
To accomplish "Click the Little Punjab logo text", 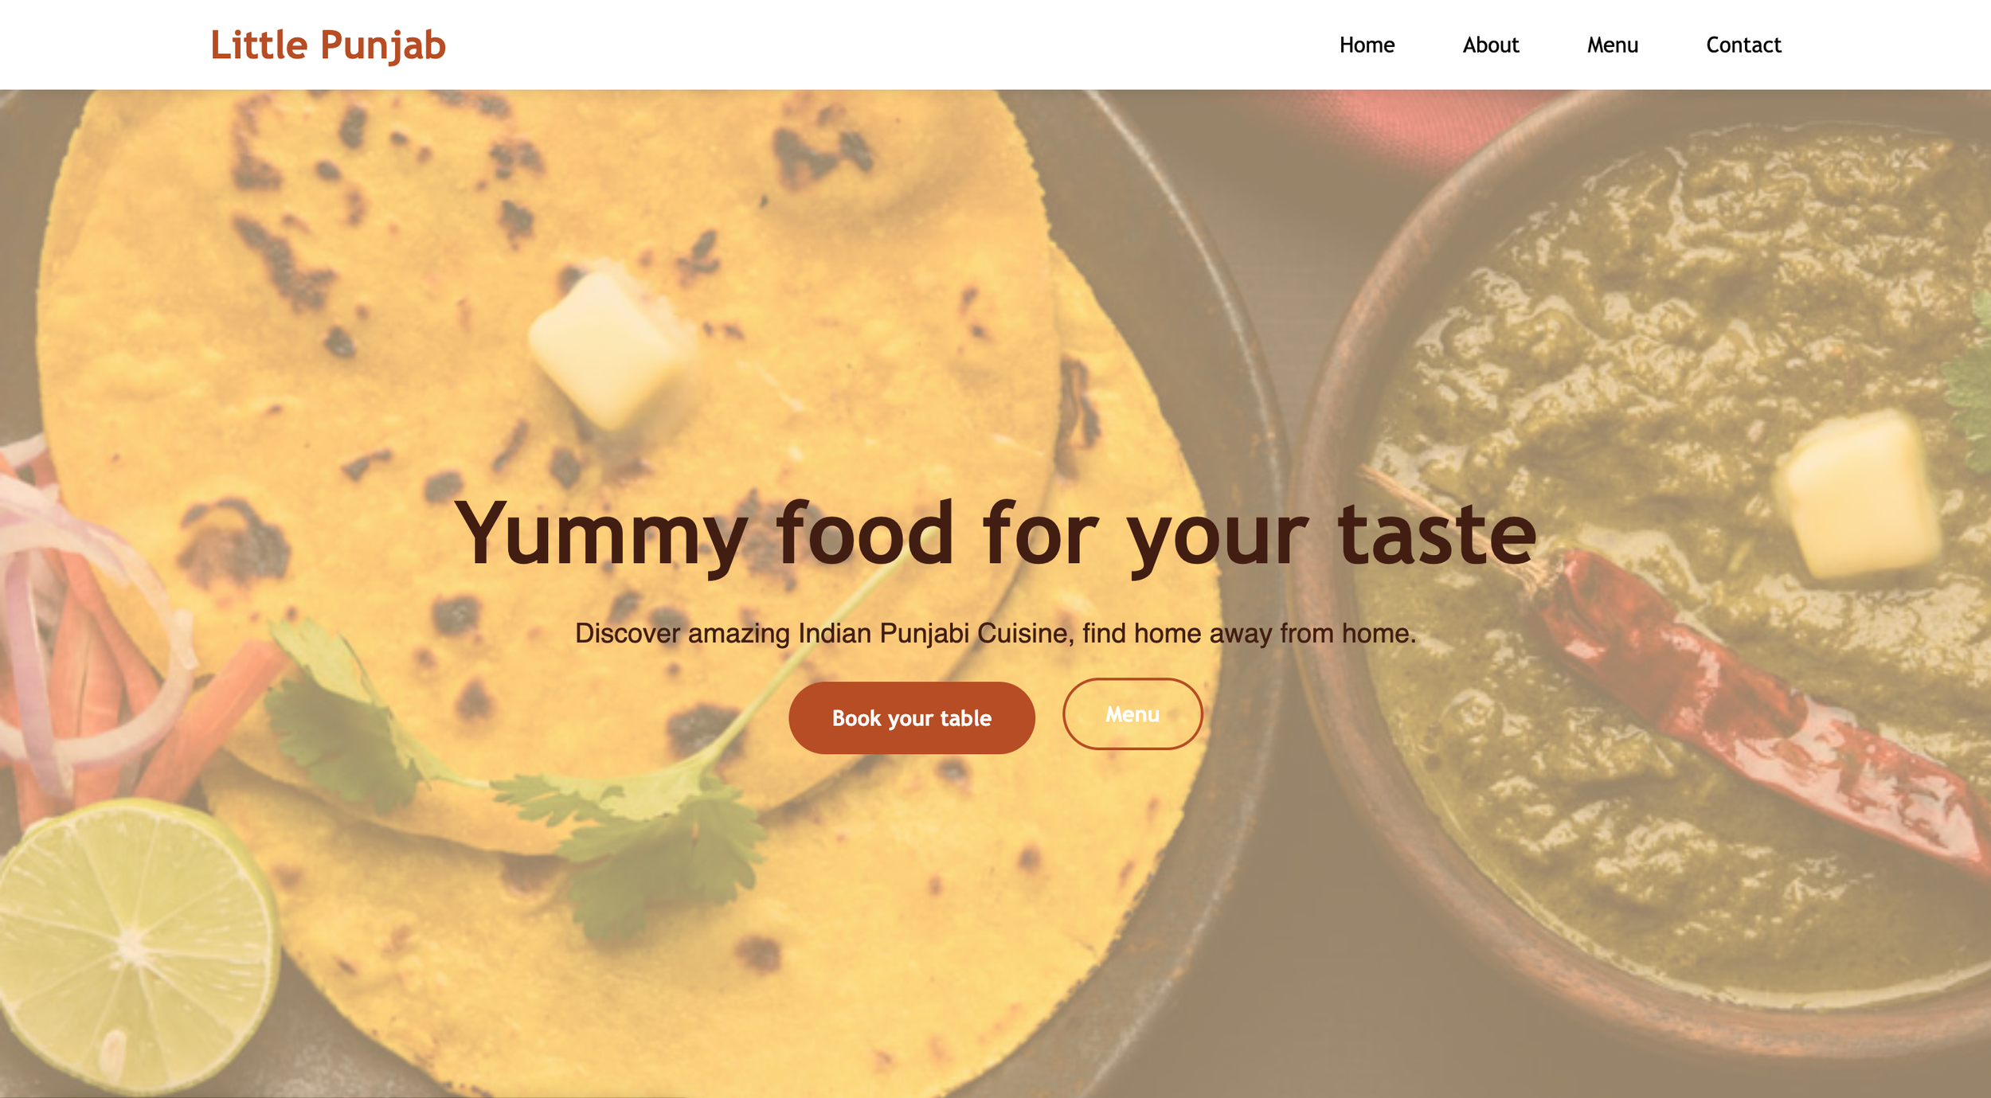I will 328,45.
